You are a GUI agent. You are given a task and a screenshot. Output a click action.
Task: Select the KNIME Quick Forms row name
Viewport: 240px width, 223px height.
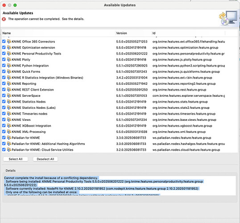(x=26, y=71)
